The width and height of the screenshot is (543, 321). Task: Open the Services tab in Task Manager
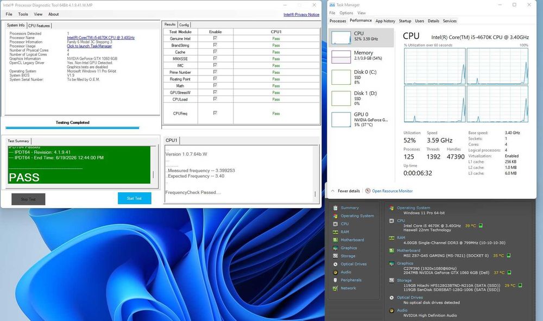(x=450, y=21)
